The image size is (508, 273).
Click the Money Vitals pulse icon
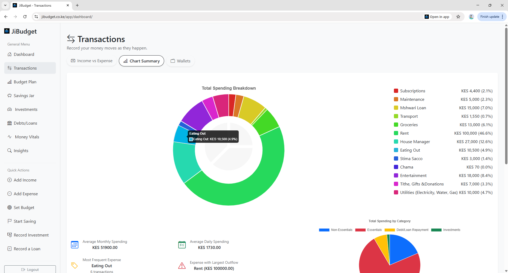coord(10,137)
